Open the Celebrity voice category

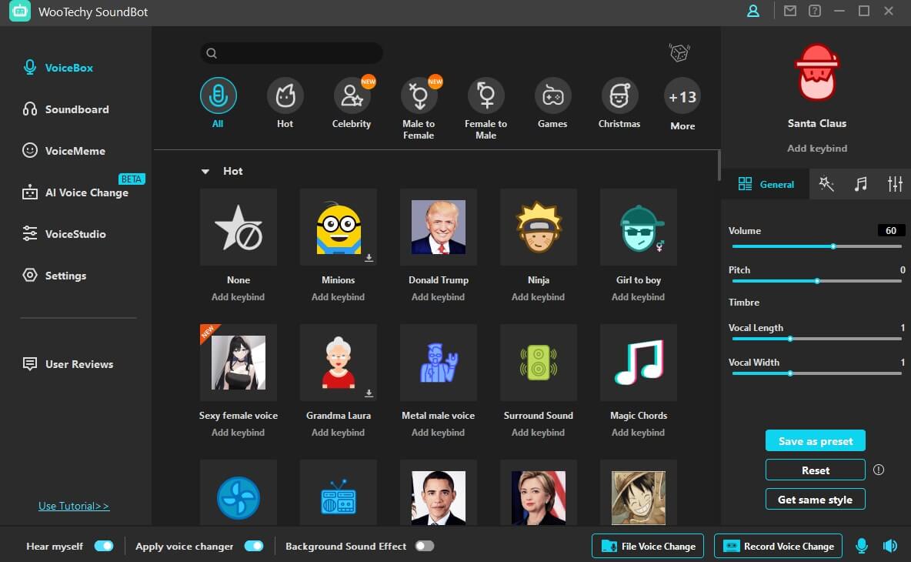tap(352, 96)
